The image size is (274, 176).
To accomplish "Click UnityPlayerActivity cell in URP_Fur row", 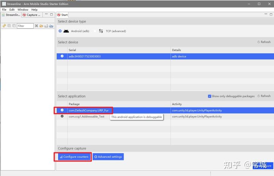I will pyautogui.click(x=197, y=110).
